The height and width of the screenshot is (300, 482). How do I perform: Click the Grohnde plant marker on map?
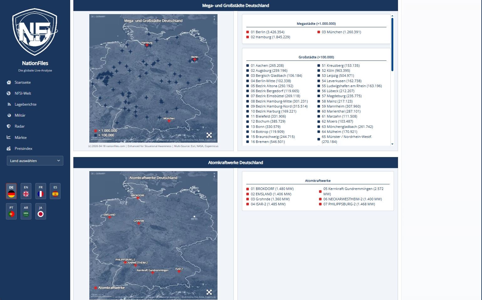(x=139, y=223)
